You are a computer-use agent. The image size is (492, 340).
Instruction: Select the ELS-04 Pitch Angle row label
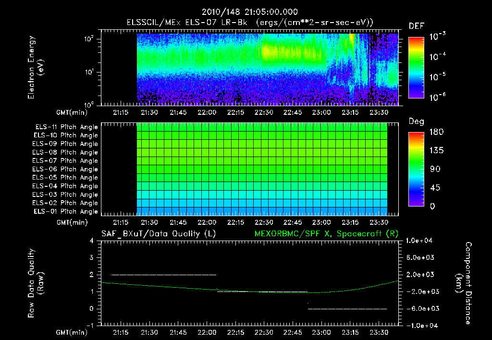click(65, 186)
